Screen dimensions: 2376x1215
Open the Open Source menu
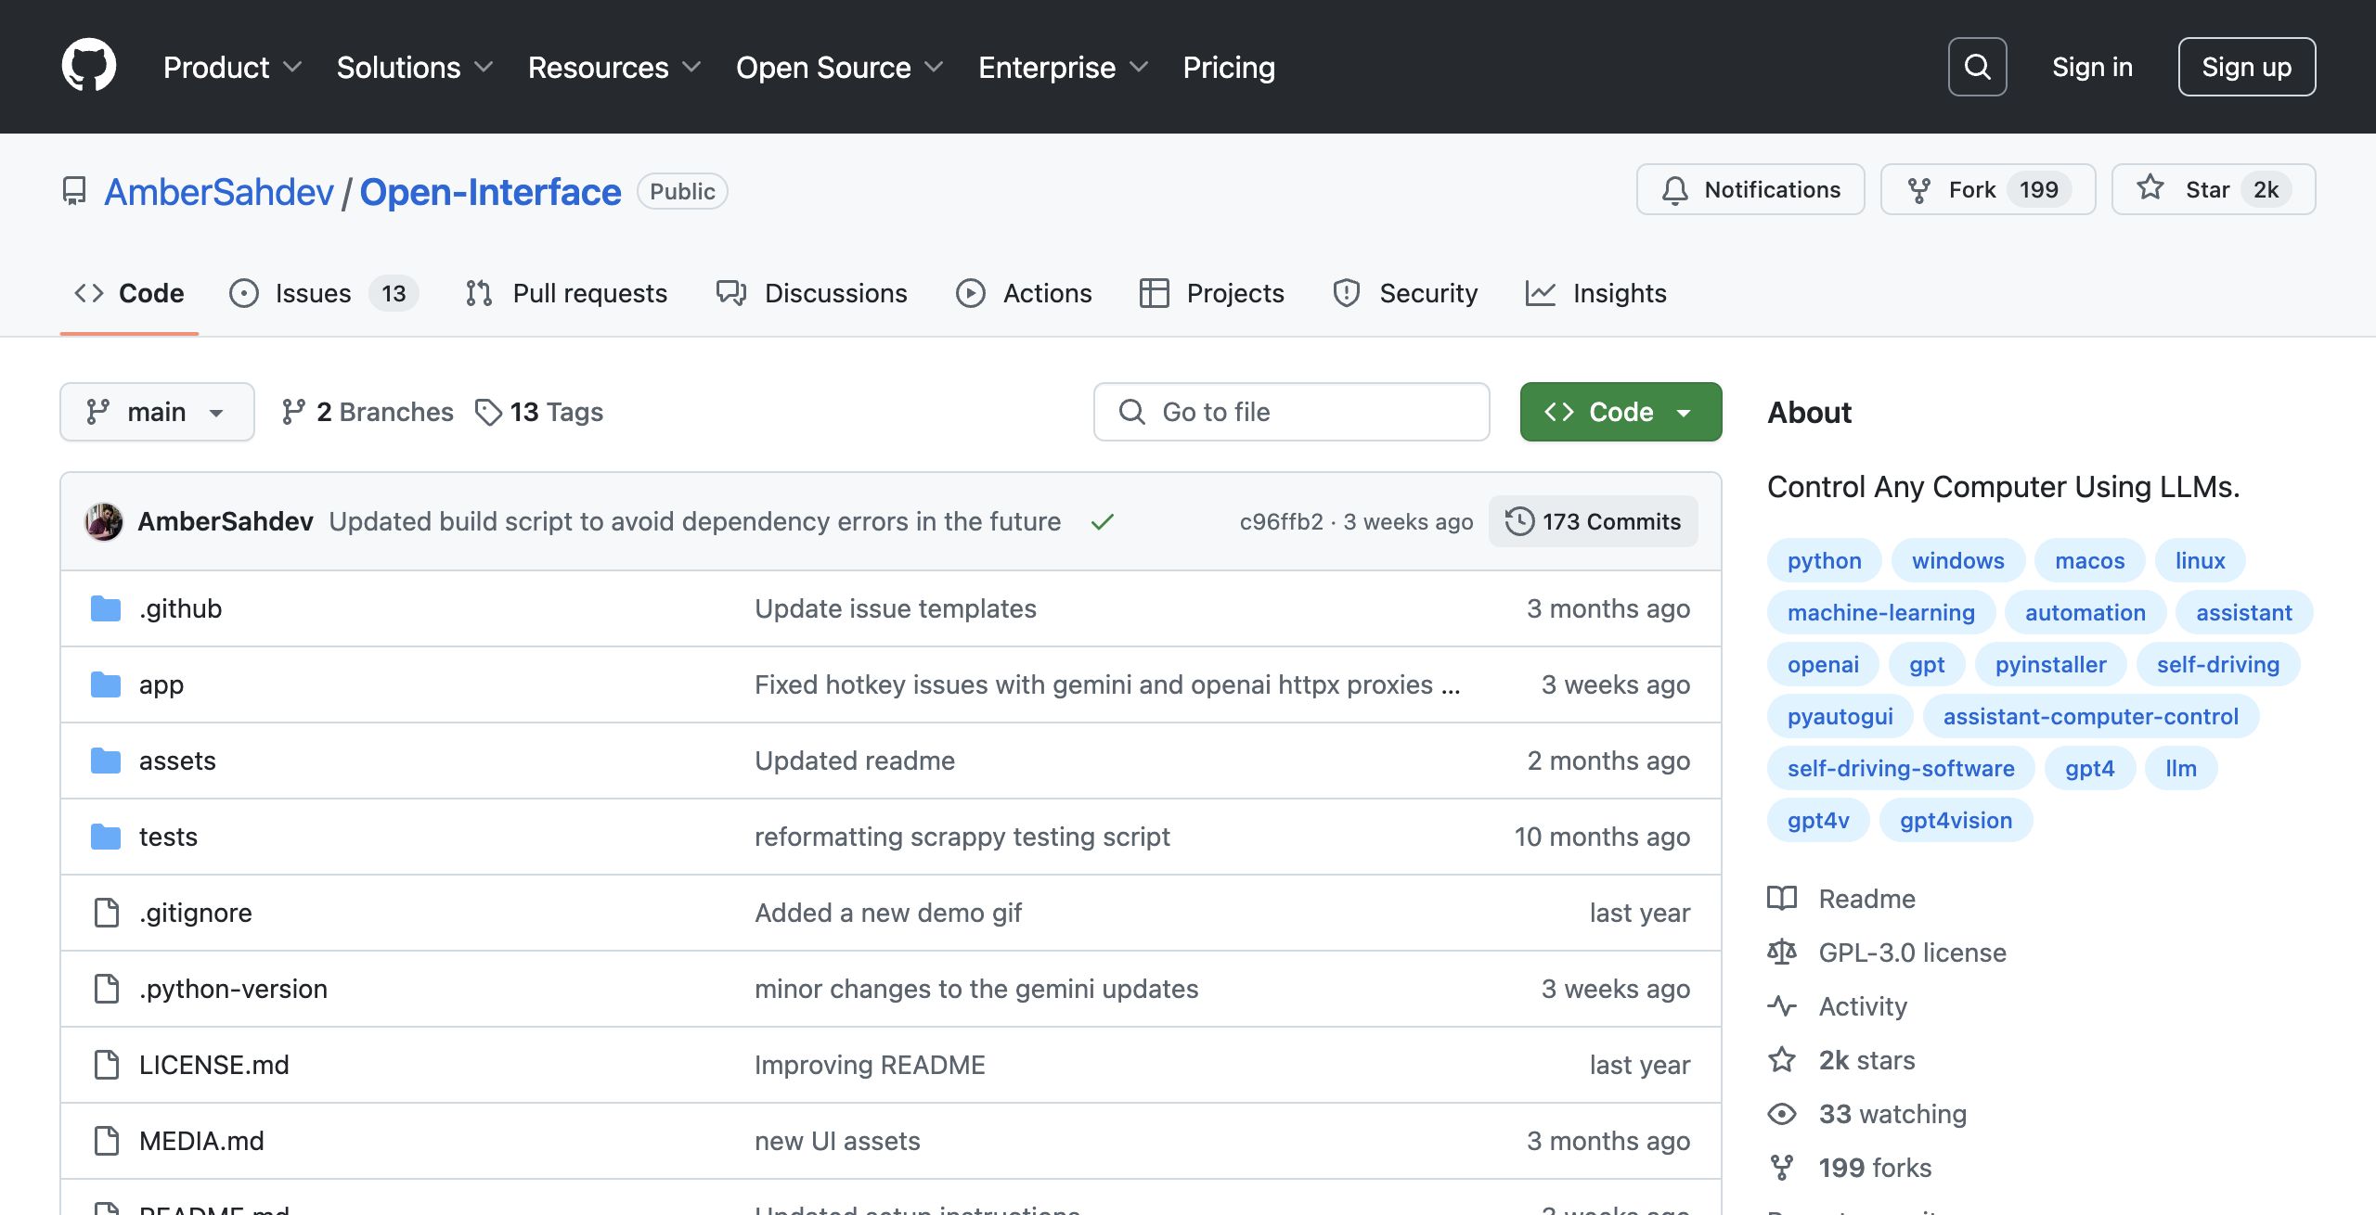coord(839,67)
